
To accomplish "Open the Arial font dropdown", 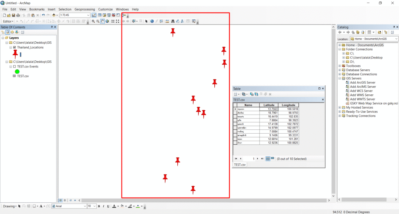I will click(85, 206).
